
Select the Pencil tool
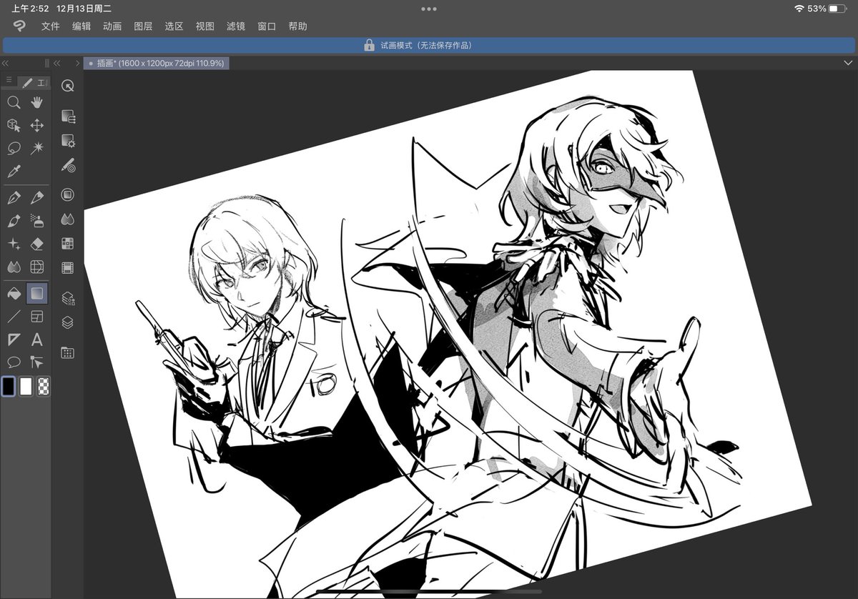[37, 197]
